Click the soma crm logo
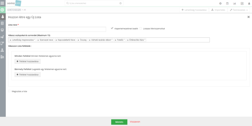252x126 pixels. point(14,3)
